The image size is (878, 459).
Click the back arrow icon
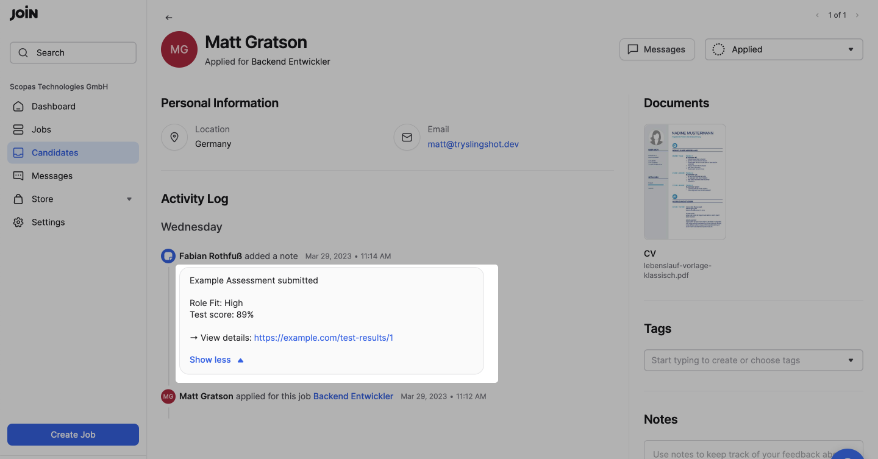tap(169, 18)
